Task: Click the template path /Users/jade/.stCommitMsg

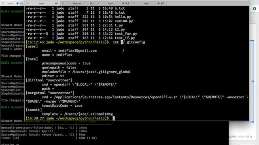Action: [x=88, y=114]
